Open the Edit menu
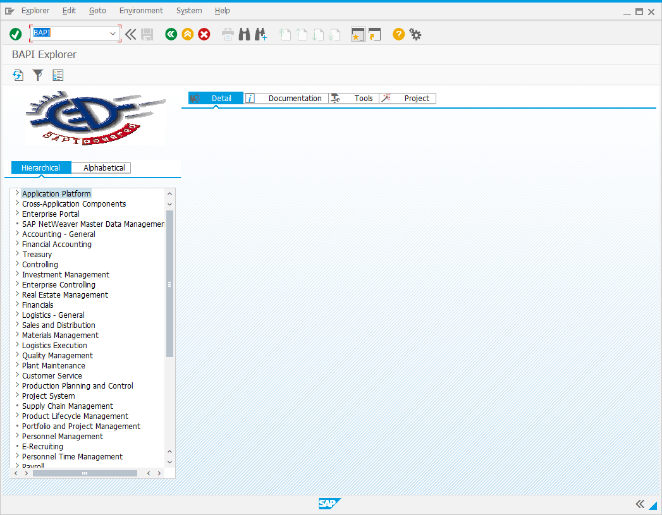Viewport: 662px width, 515px height. (x=69, y=11)
